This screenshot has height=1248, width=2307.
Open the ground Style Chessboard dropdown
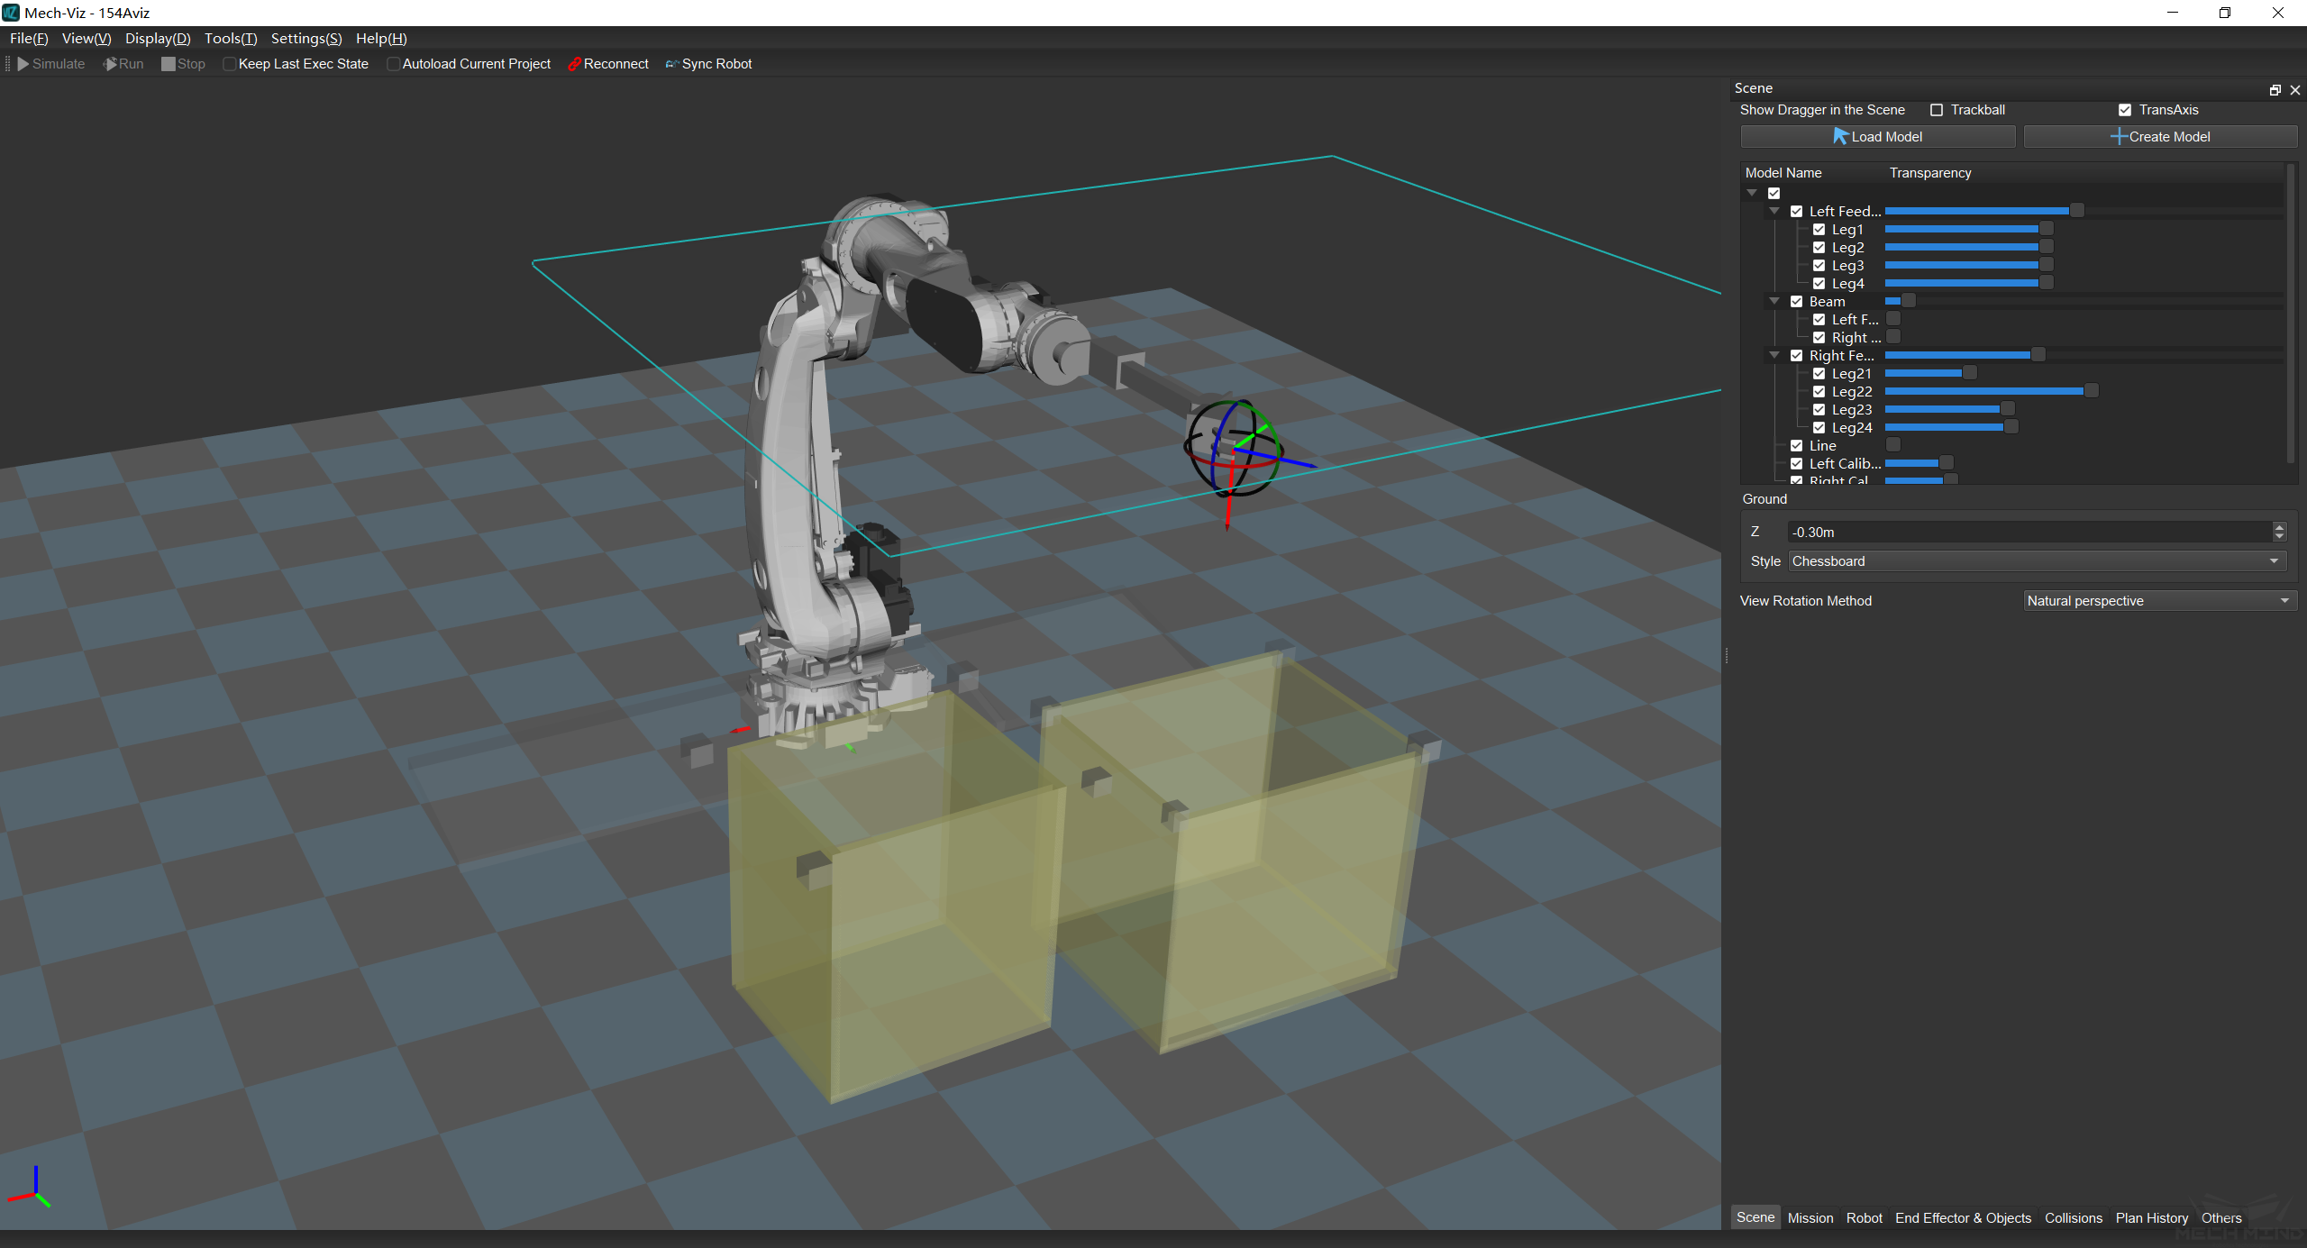coord(2035,561)
